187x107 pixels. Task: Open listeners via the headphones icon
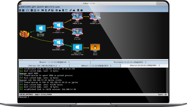[x=28, y=10]
